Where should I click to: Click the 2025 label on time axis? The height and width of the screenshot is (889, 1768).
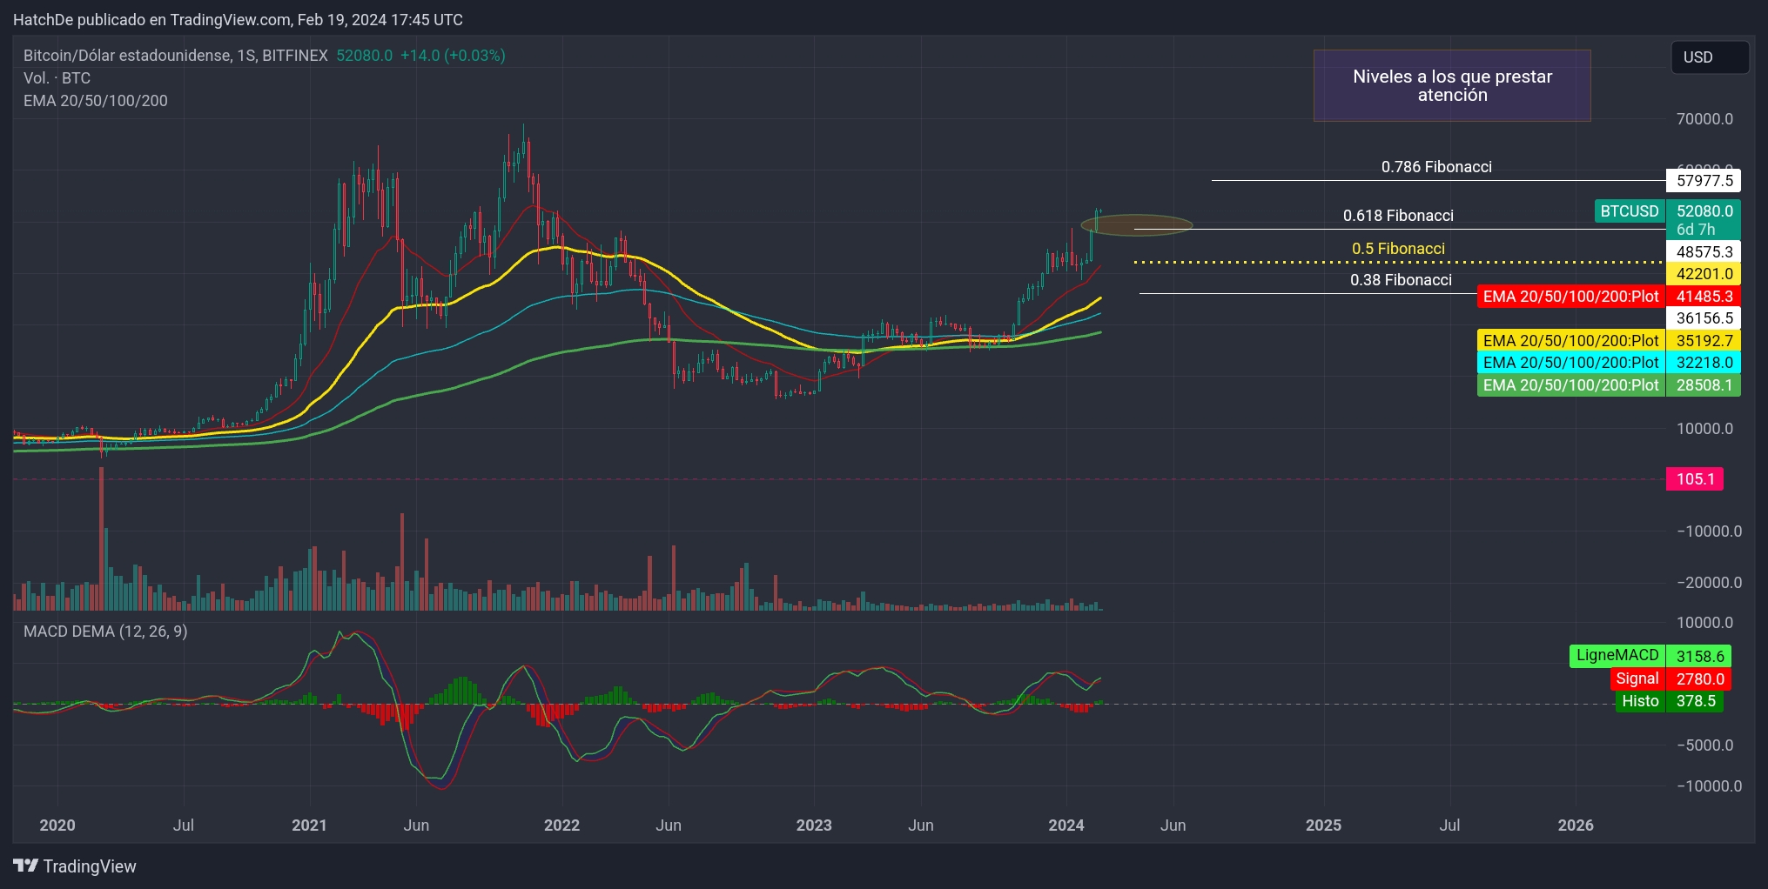click(1323, 825)
